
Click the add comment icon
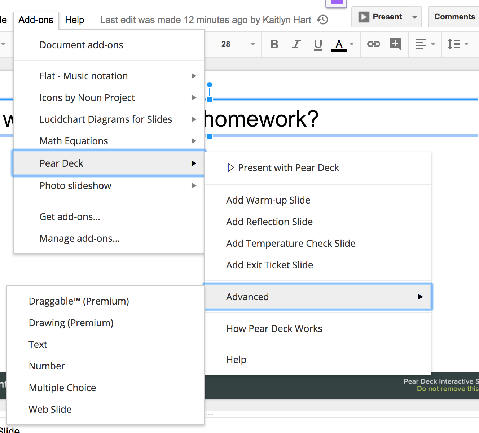(x=395, y=44)
